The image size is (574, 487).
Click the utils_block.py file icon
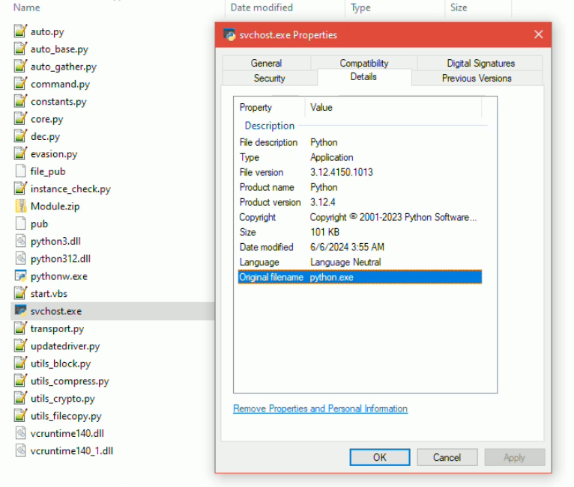click(x=20, y=363)
